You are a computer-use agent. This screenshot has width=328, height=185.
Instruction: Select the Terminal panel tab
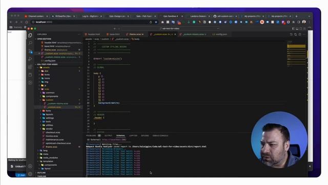[120, 136]
